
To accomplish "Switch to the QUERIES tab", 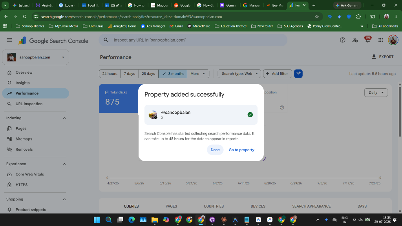I will click(x=131, y=206).
